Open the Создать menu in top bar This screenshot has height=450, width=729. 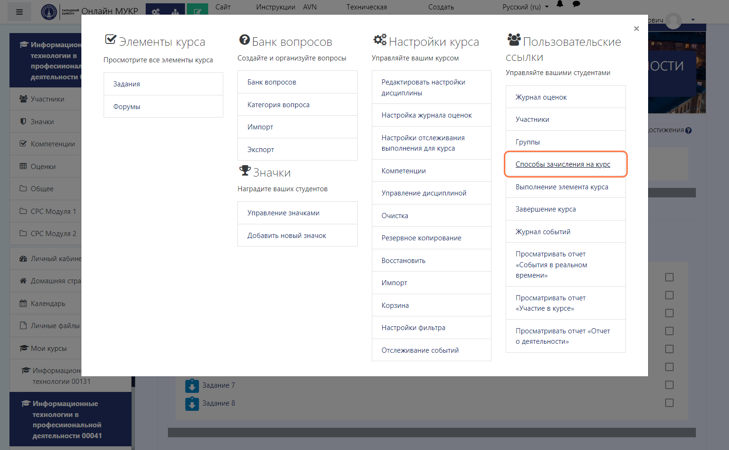[441, 7]
